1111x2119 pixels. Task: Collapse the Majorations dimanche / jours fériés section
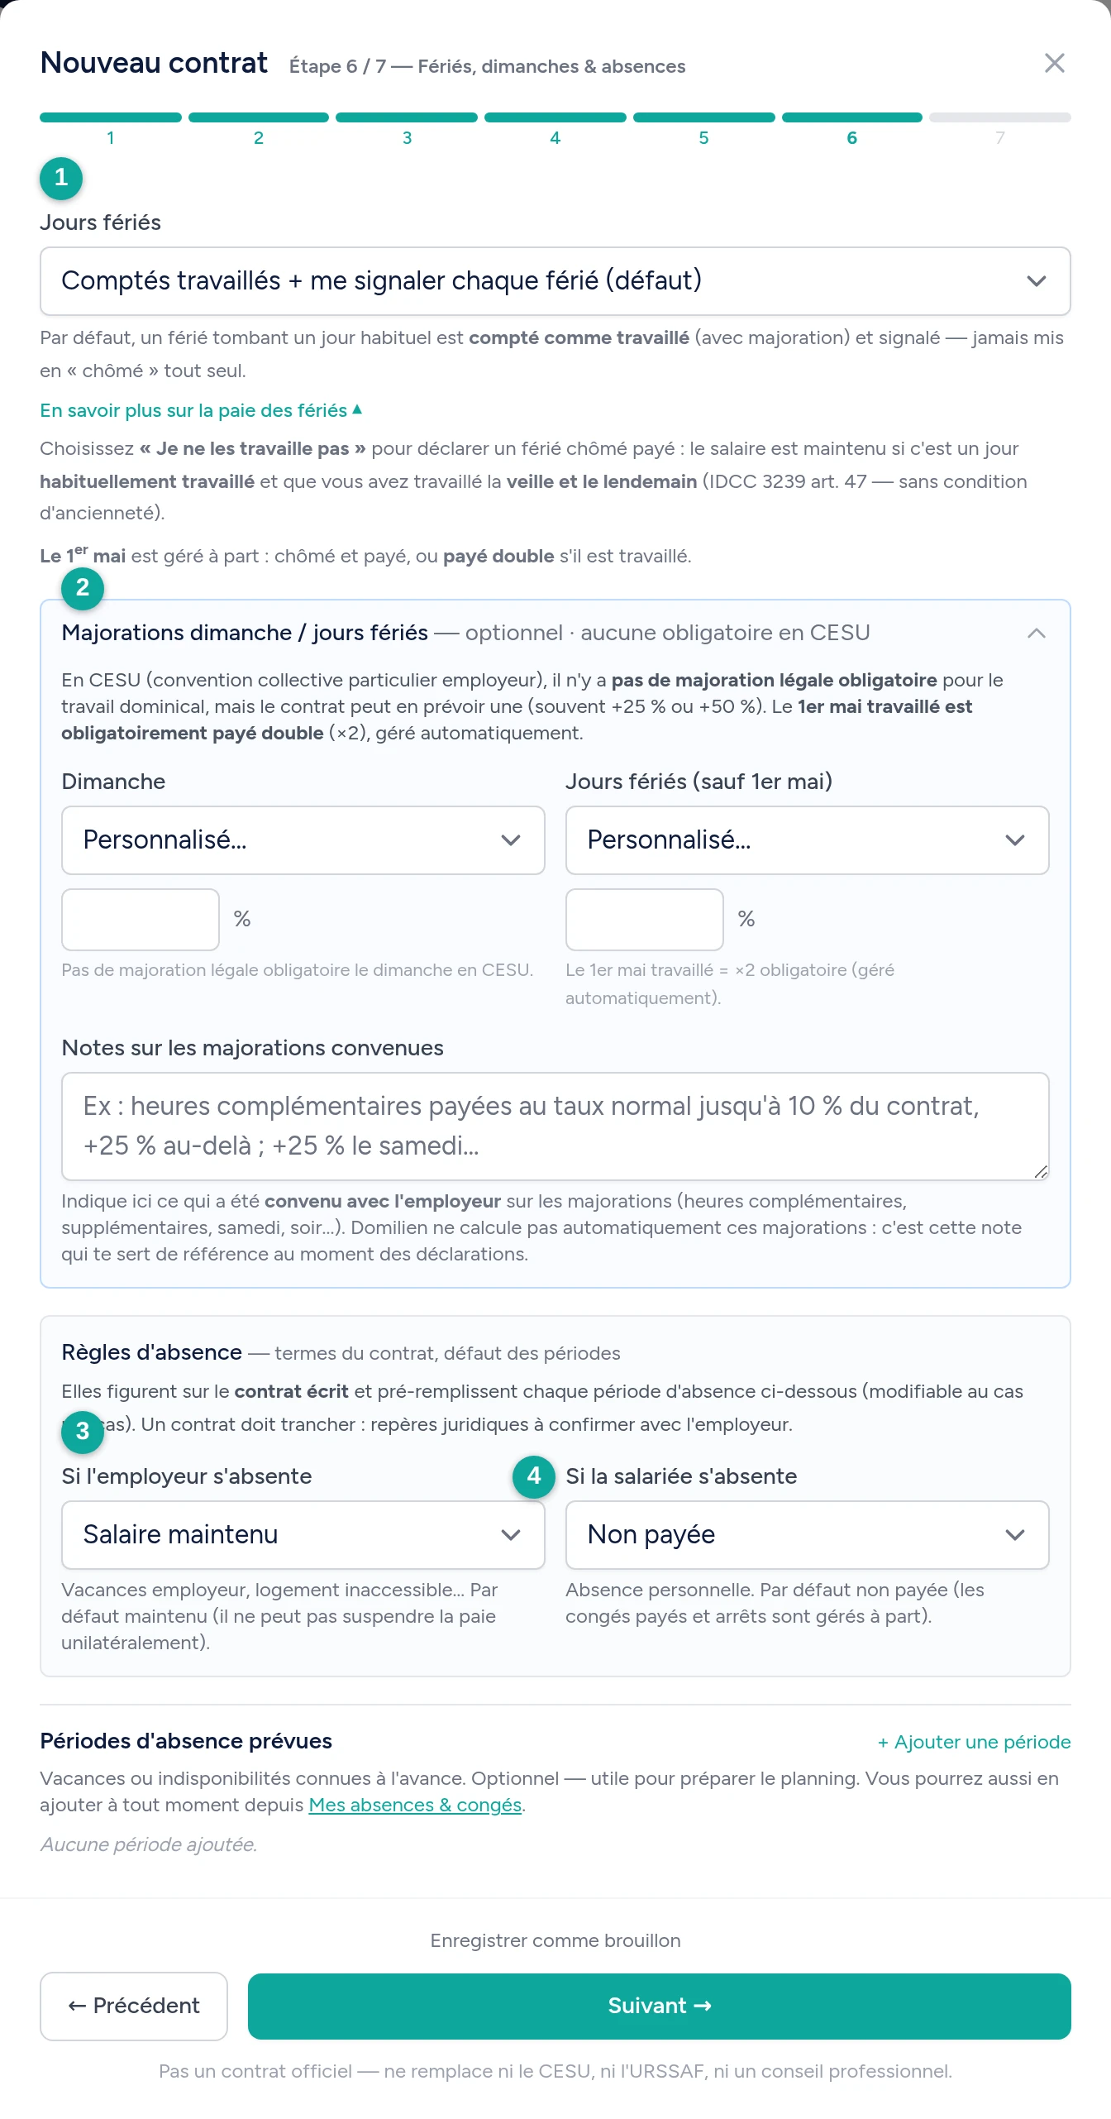click(1036, 634)
